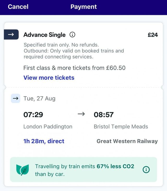The height and width of the screenshot is (191, 167).
Task: Tap Great Western Railway operator label
Action: [127, 141]
